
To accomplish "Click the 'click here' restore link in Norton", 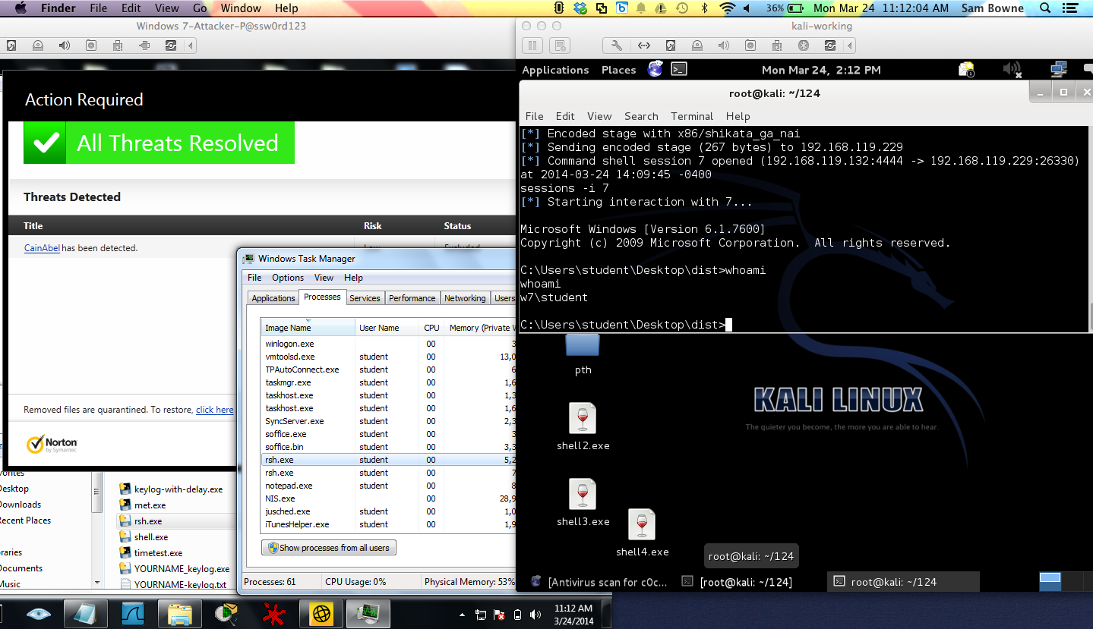I will (x=215, y=410).
